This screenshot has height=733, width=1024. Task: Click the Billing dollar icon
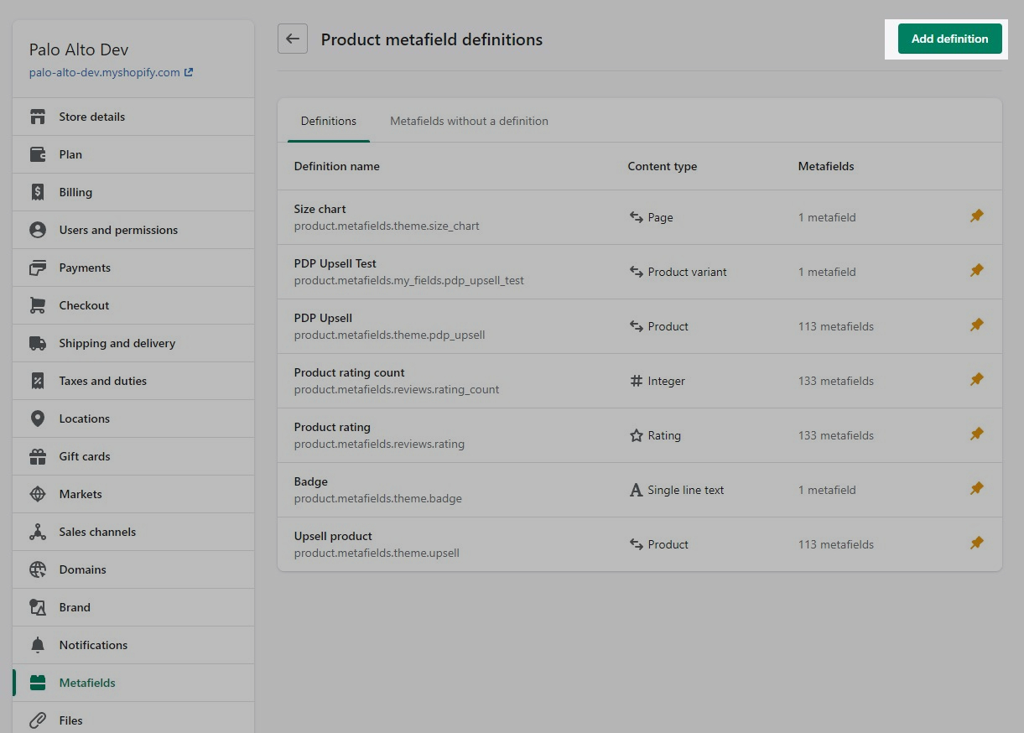pyautogui.click(x=38, y=192)
